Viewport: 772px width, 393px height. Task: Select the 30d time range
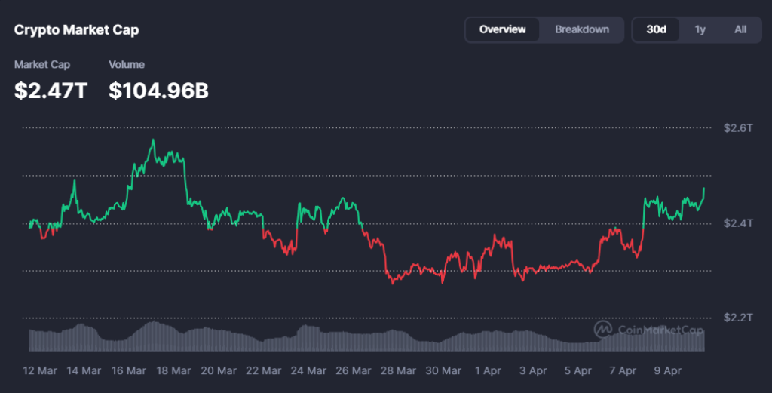click(x=657, y=29)
